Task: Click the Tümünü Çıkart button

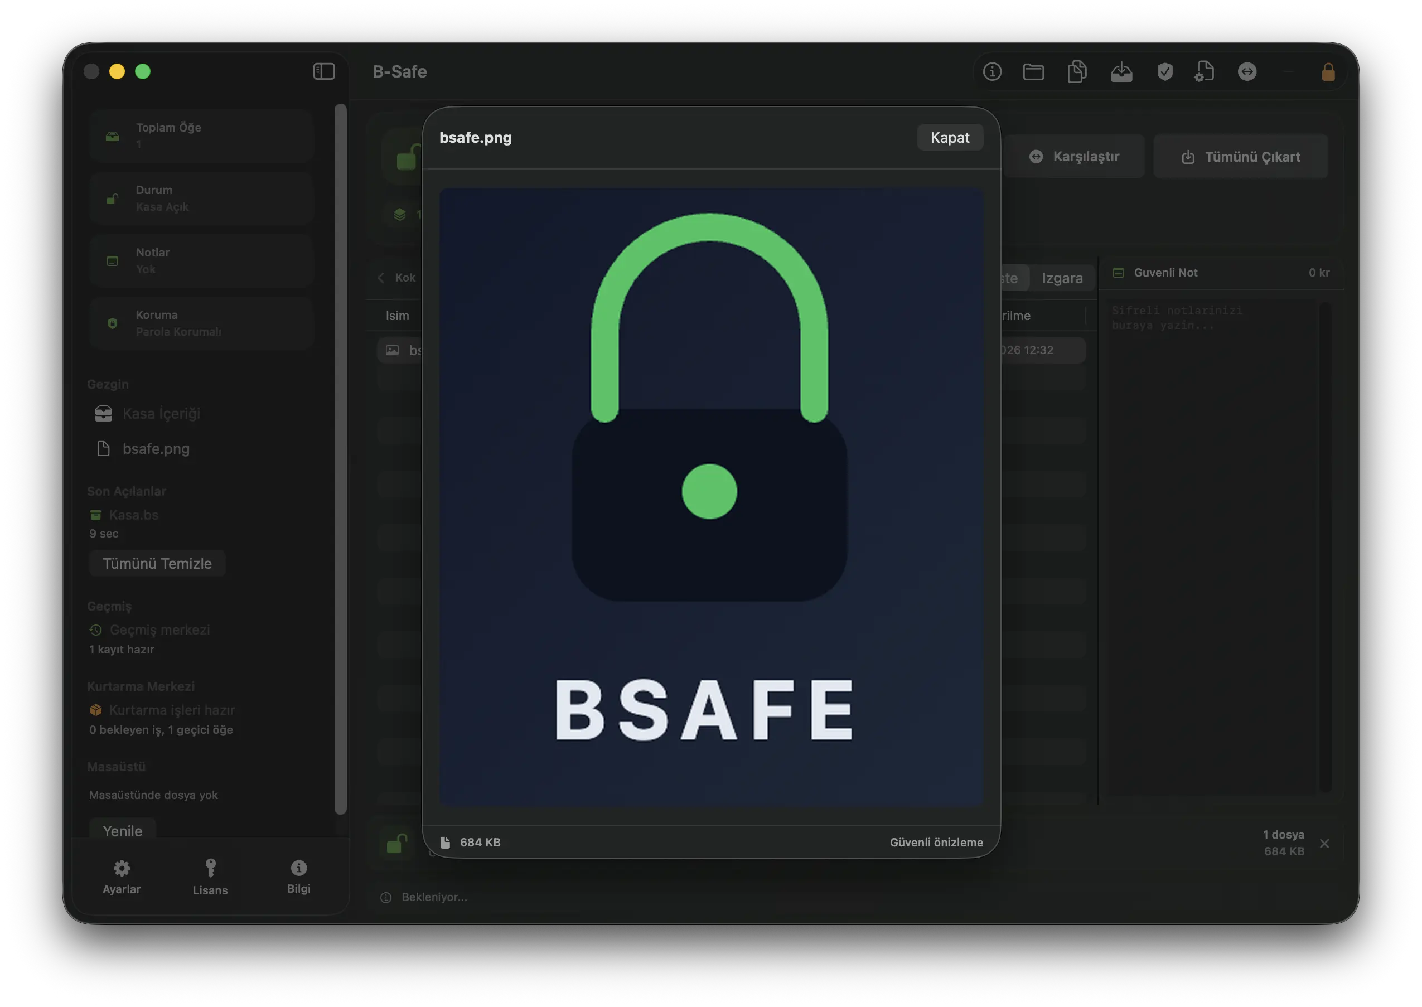Action: [1240, 157]
